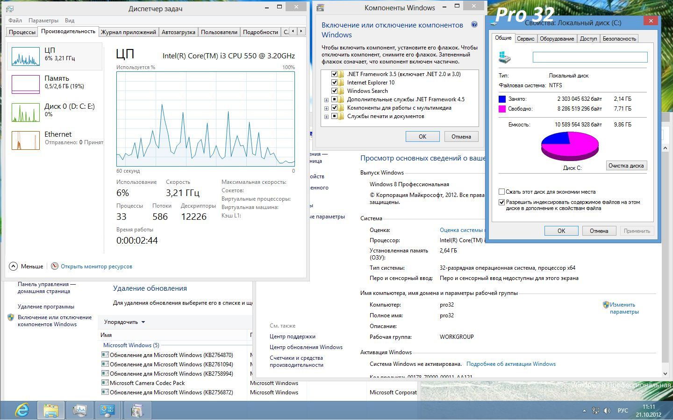Disable the Windows Search component checkbox

[334, 91]
